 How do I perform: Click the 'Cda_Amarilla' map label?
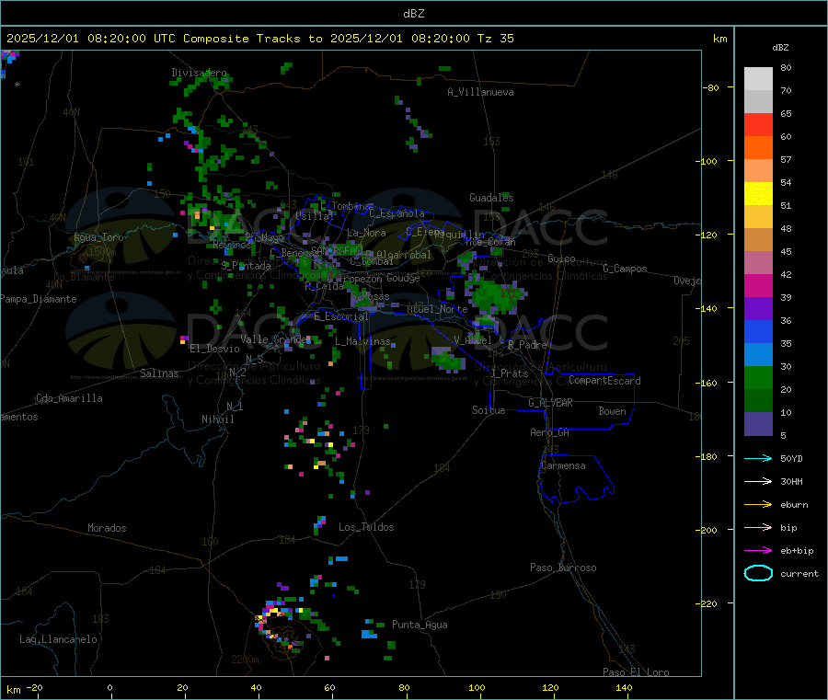(x=69, y=398)
